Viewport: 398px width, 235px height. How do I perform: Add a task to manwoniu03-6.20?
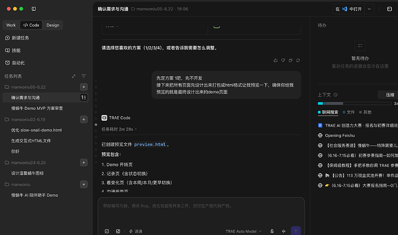84,163
